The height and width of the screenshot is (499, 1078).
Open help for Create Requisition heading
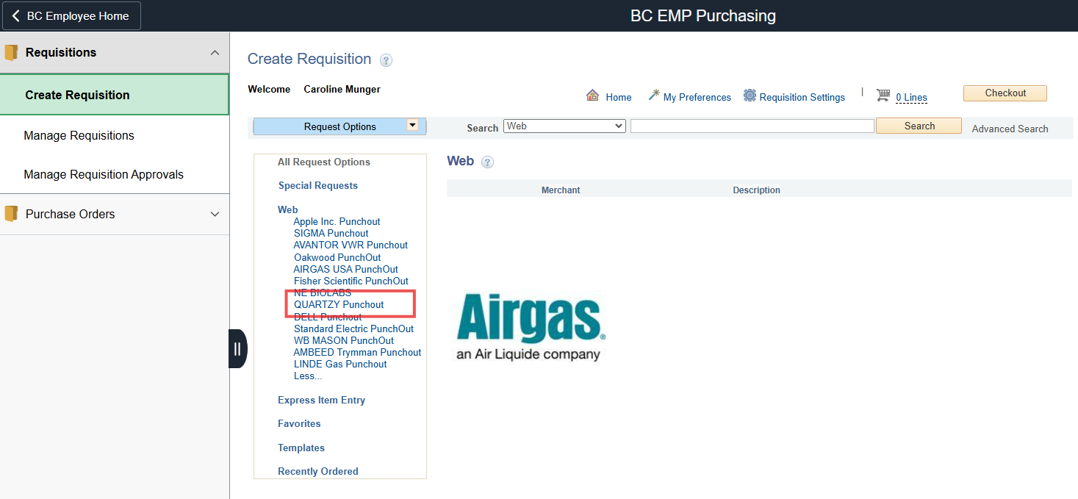coord(387,60)
